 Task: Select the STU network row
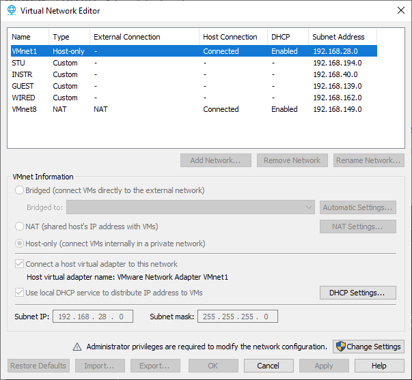[194, 63]
